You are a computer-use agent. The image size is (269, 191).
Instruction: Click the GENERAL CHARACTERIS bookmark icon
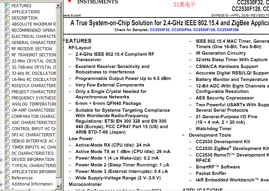click(x=7, y=43)
